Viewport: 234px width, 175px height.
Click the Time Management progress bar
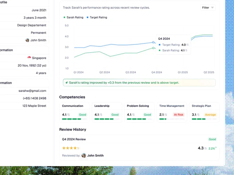click(x=172, y=119)
